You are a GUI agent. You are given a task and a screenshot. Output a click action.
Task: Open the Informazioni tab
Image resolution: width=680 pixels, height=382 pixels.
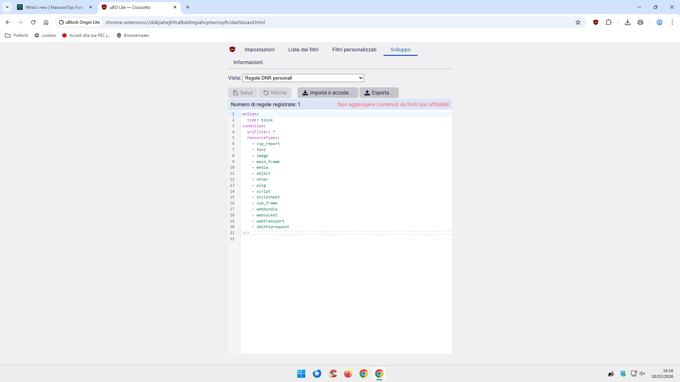pyautogui.click(x=248, y=62)
